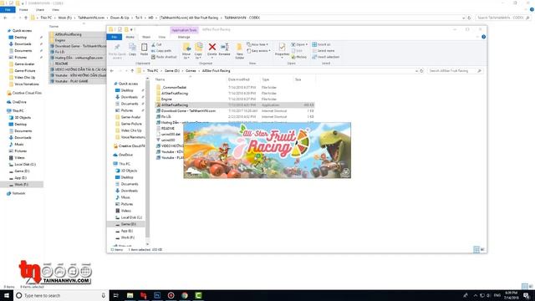The height and width of the screenshot is (301, 535).
Task: Select the AllStarFruitRacing Application file row
Action: [x=235, y=105]
